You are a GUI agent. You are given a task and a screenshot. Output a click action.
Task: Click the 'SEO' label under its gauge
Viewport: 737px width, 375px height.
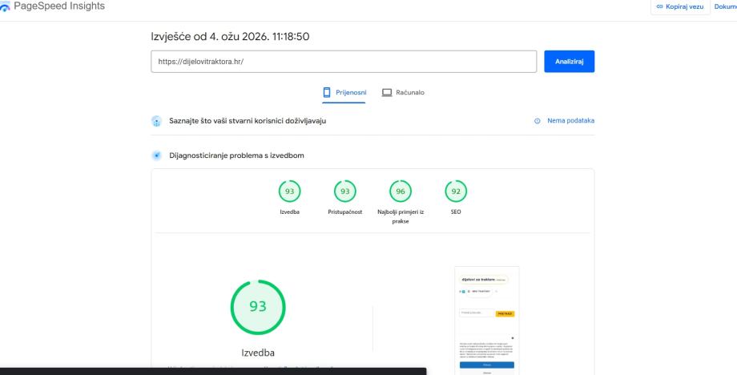456,212
